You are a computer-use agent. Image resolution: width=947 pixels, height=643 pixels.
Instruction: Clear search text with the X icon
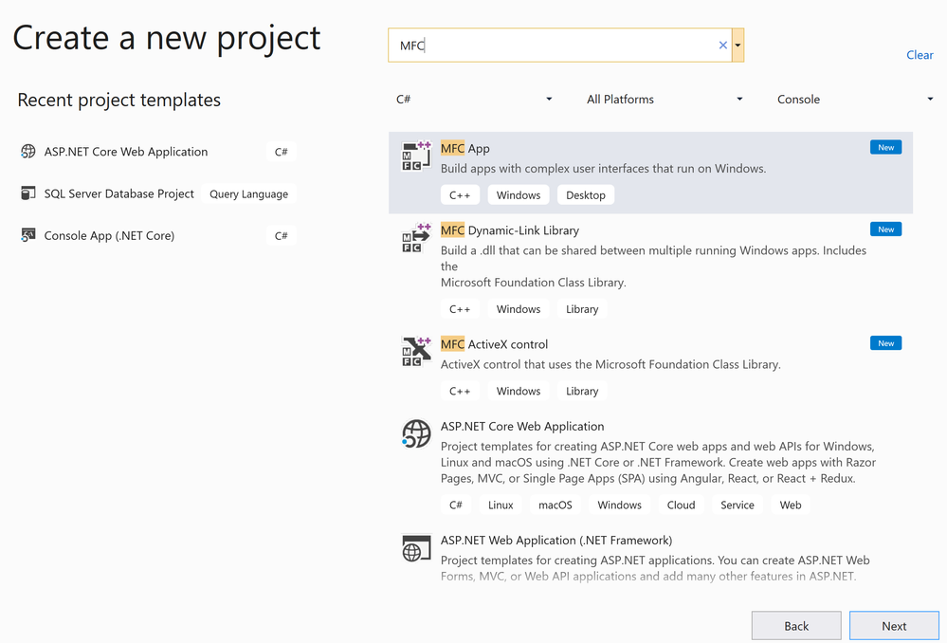[723, 46]
